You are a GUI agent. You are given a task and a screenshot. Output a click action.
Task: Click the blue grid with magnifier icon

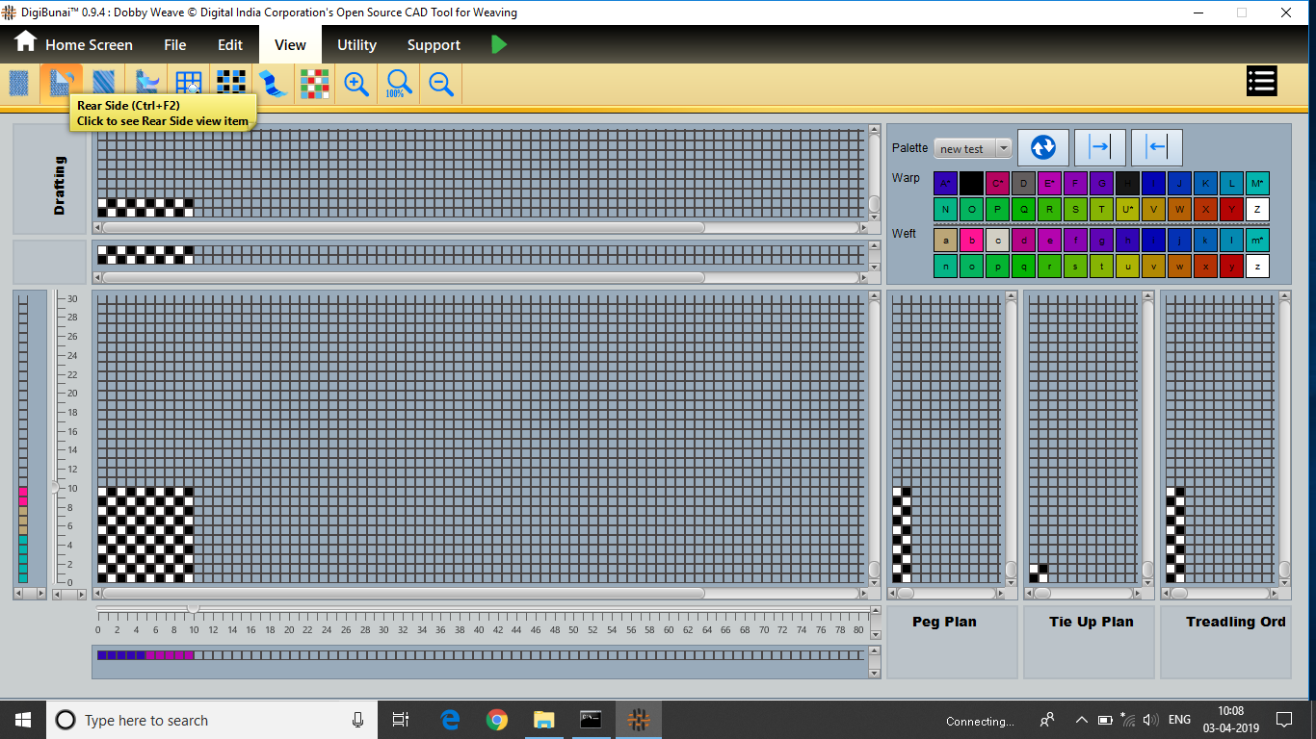(x=189, y=85)
